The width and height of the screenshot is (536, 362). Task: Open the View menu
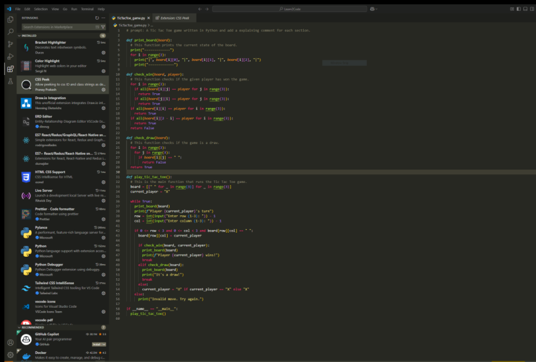tap(55, 9)
